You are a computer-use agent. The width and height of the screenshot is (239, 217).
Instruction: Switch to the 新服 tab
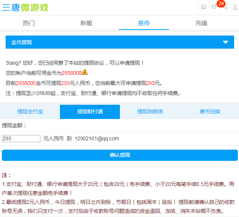pyautogui.click(x=86, y=23)
